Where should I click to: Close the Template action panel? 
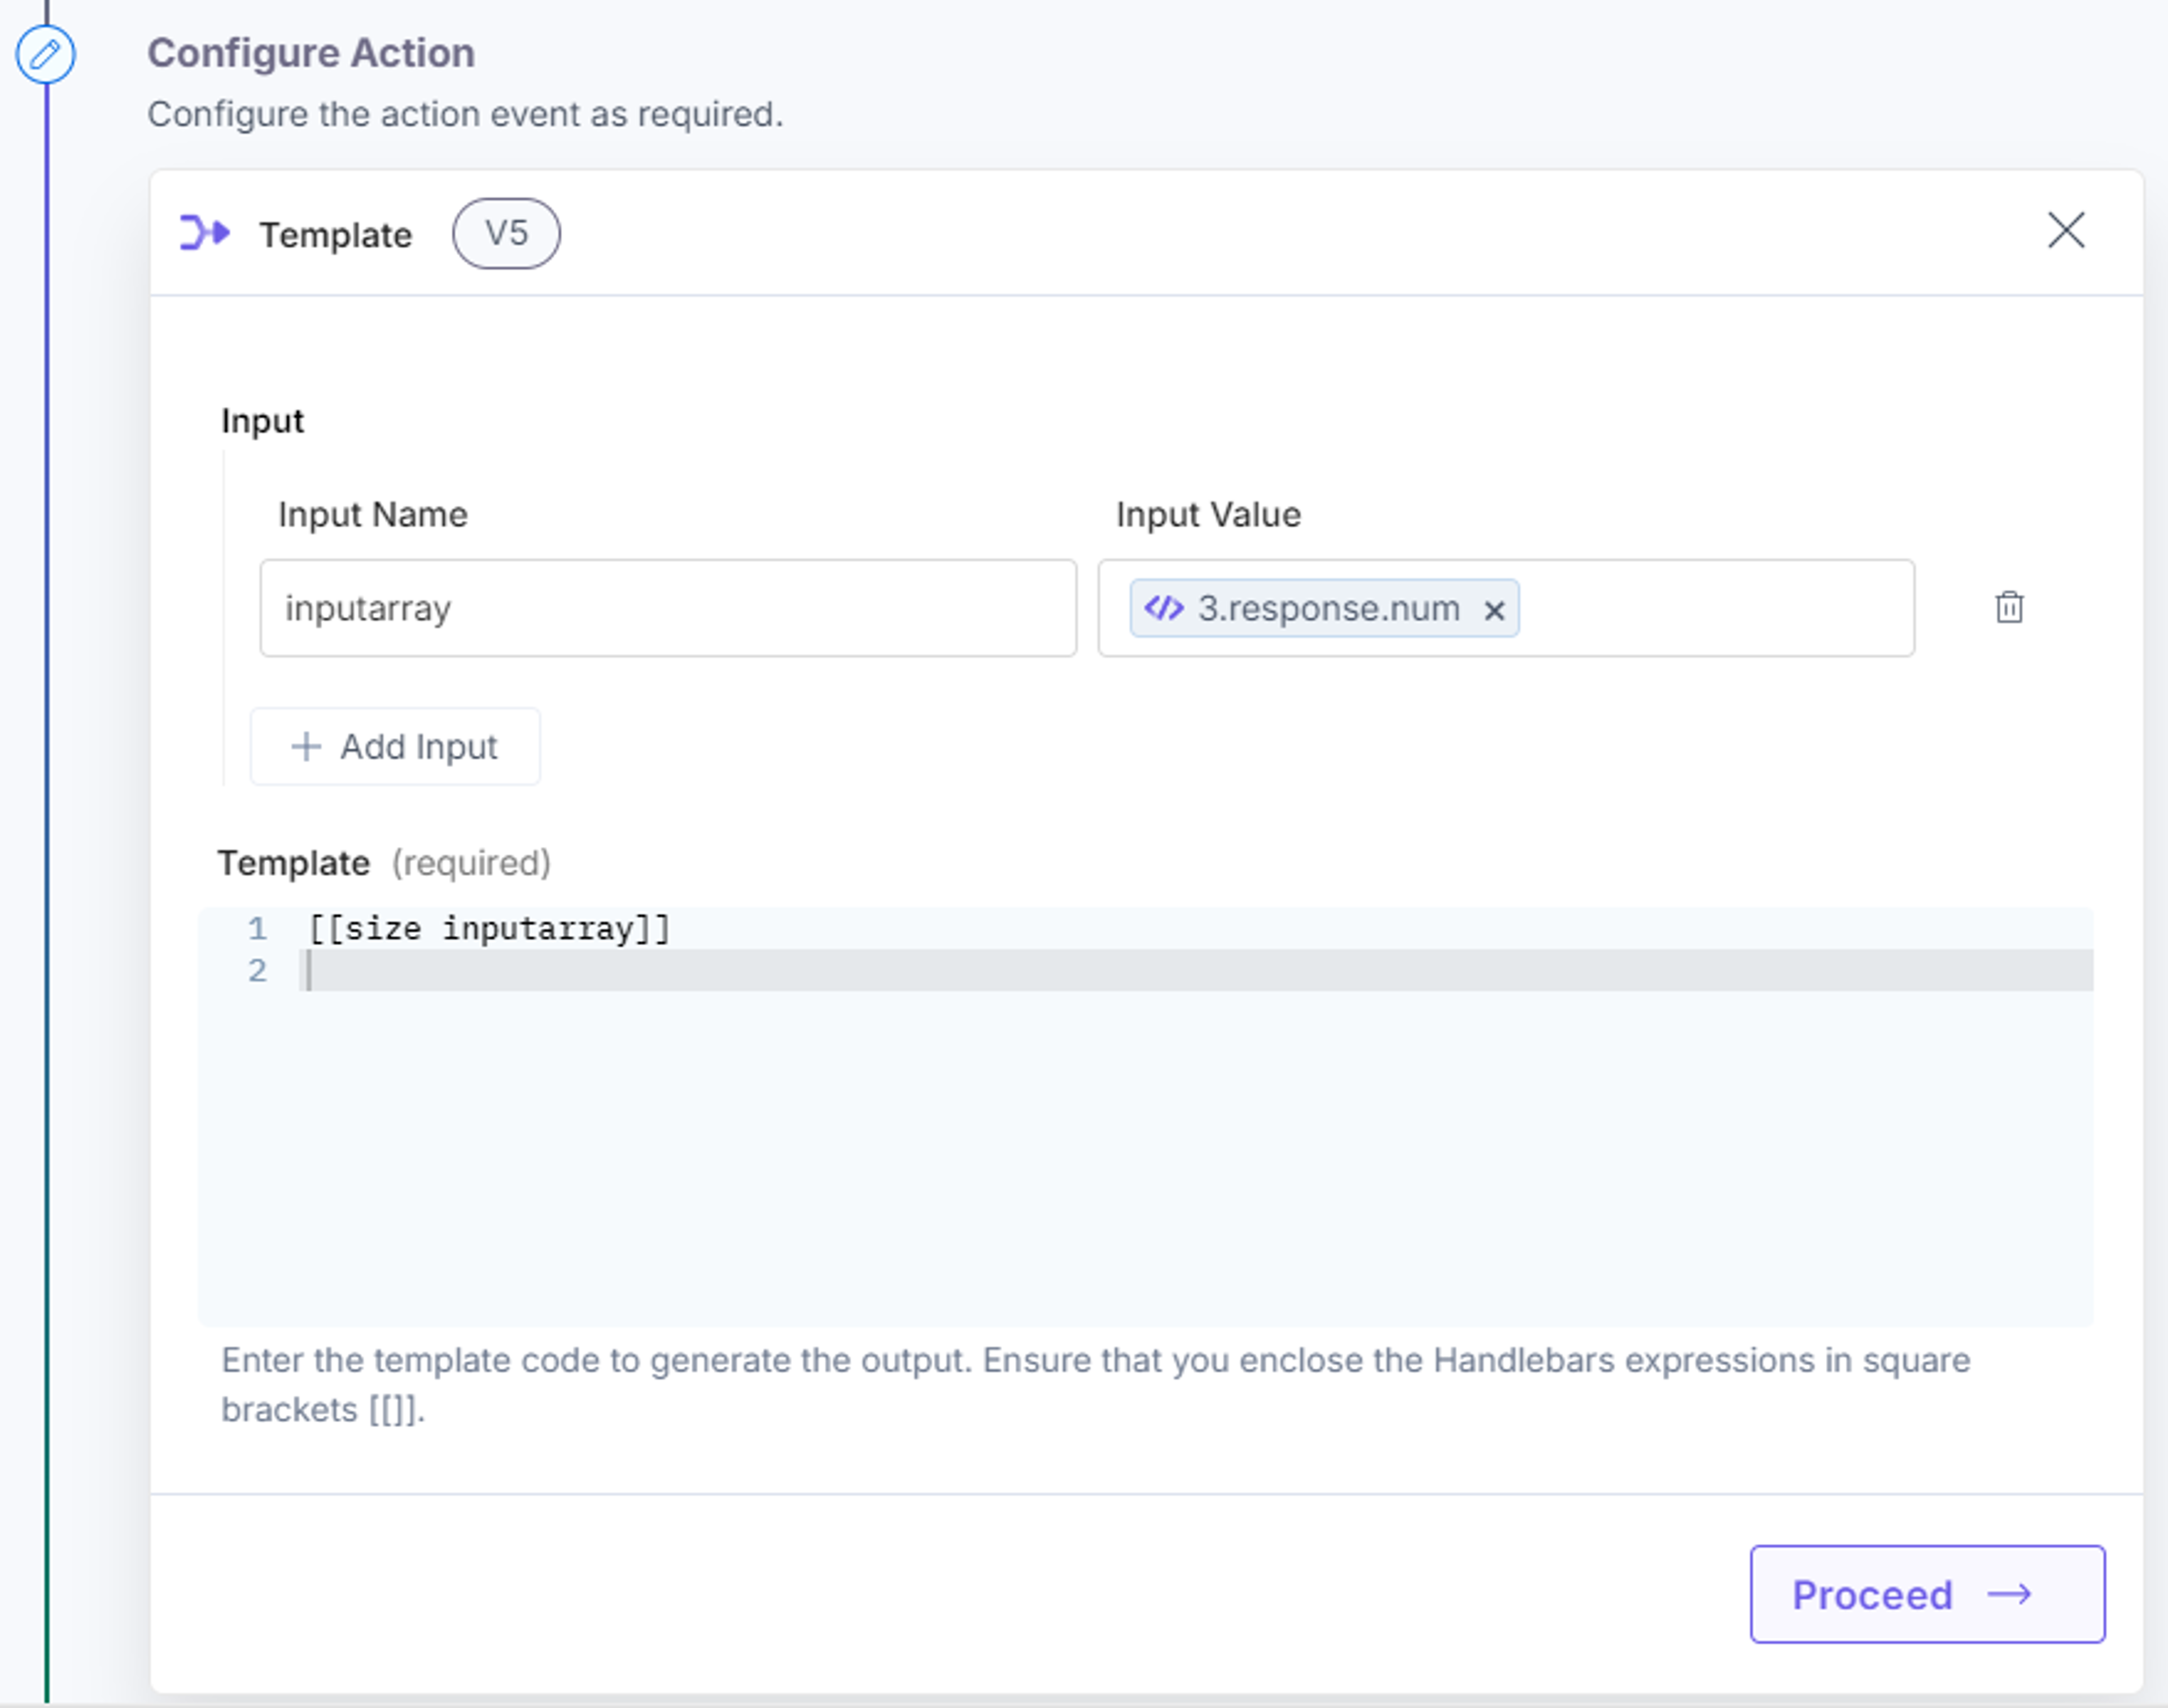coord(2066,230)
